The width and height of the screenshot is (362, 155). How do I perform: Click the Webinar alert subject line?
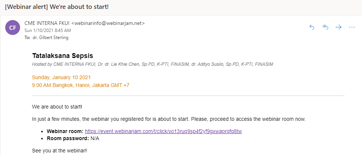[57, 7]
